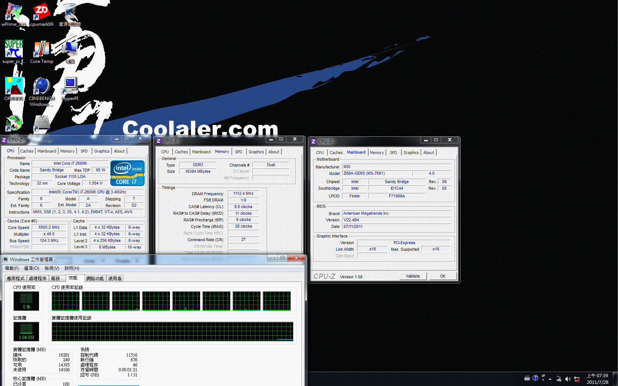This screenshot has width=618, height=386.
Task: Open the Computer desktop icon
Action: pos(70,51)
